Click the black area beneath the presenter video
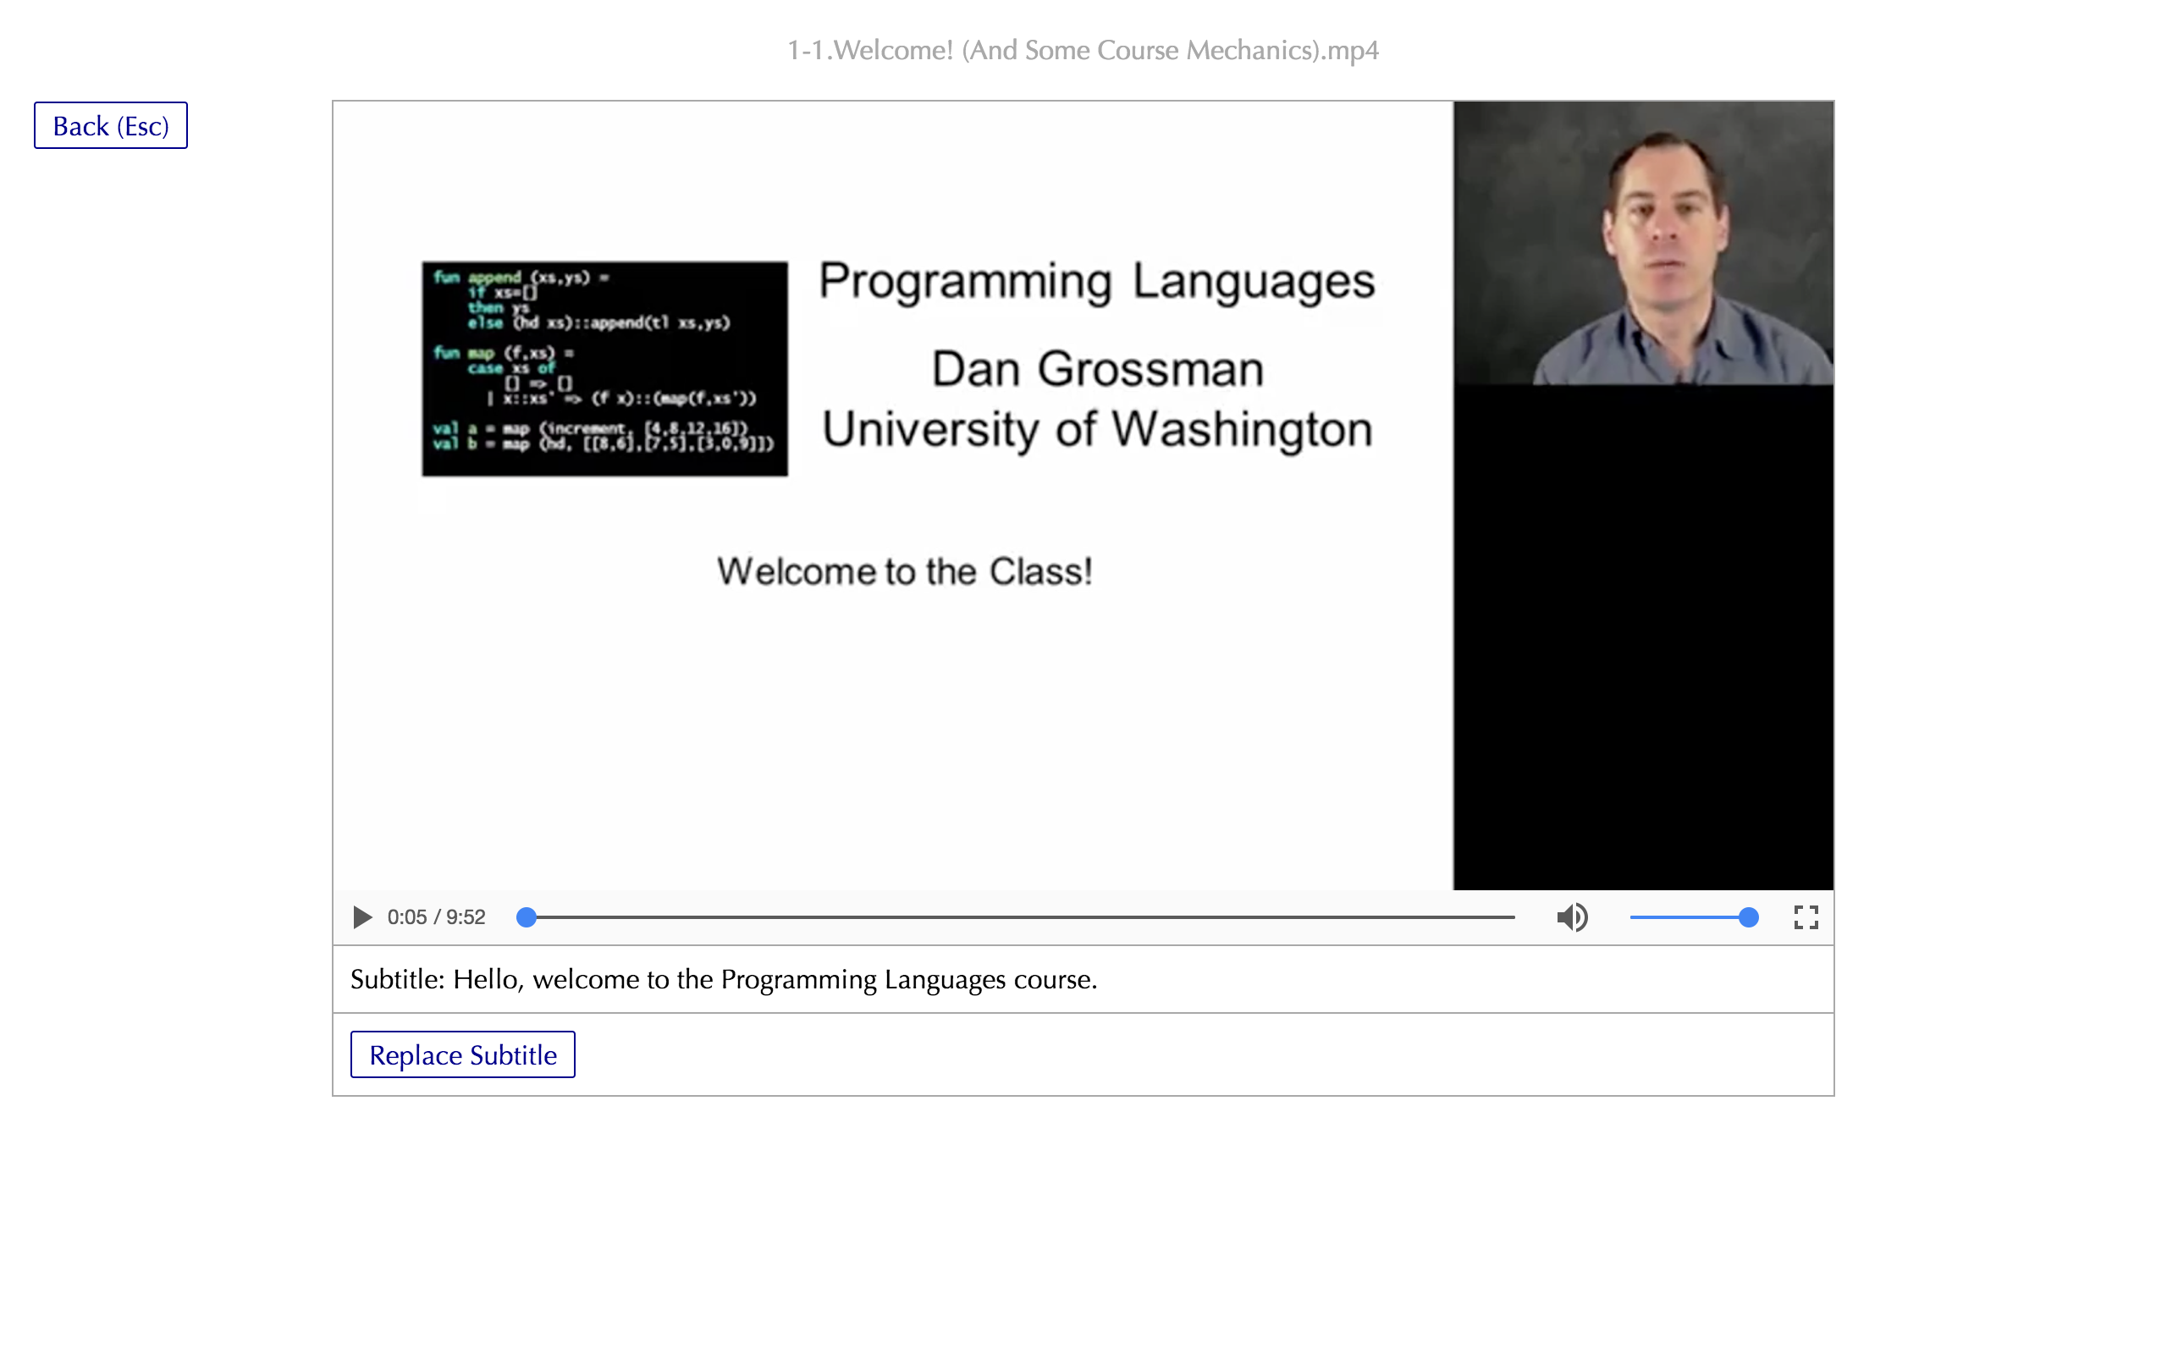2167x1354 pixels. [x=1642, y=636]
